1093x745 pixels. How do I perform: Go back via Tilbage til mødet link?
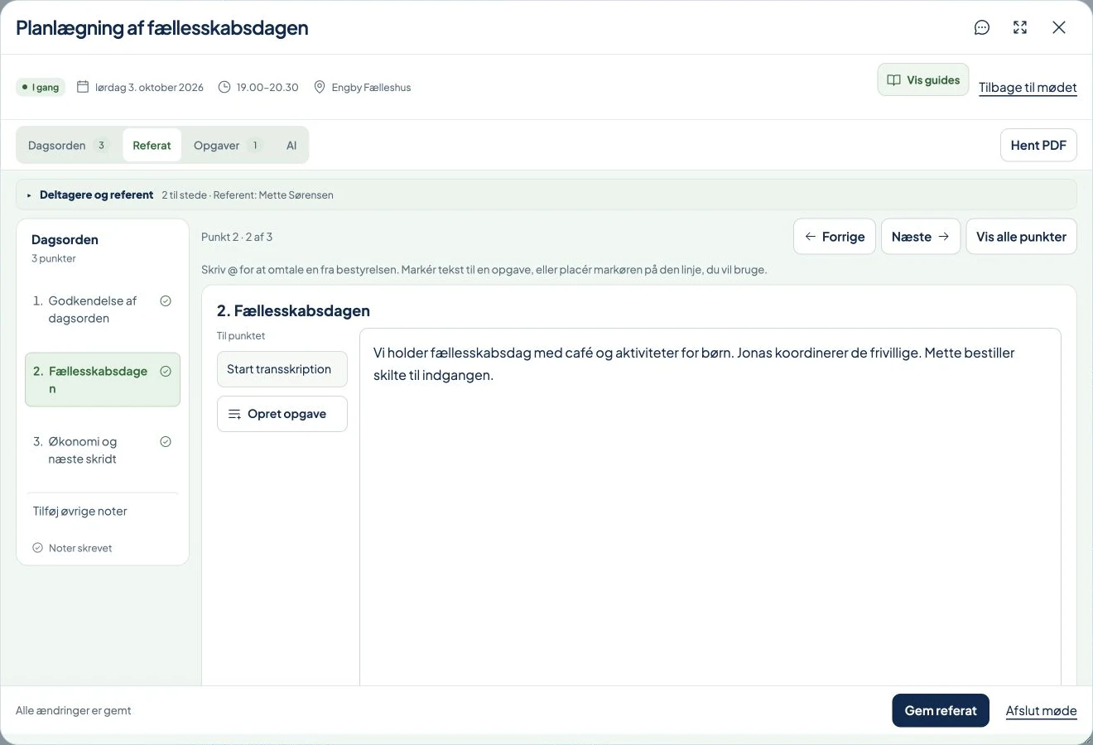[x=1028, y=88]
